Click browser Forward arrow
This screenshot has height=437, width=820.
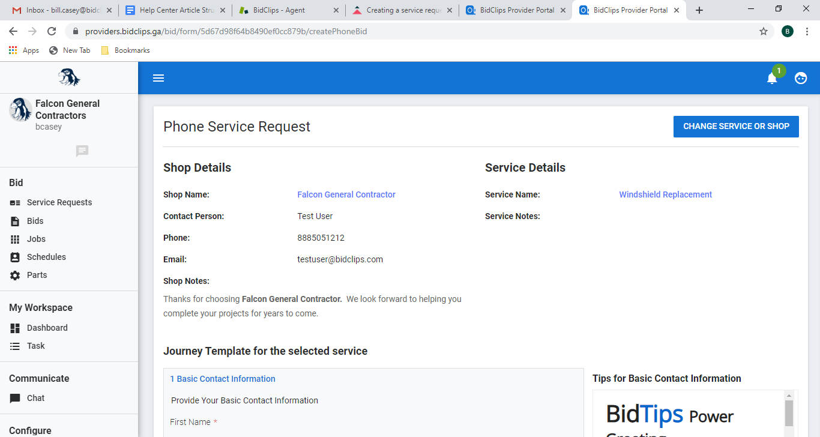[x=32, y=31]
